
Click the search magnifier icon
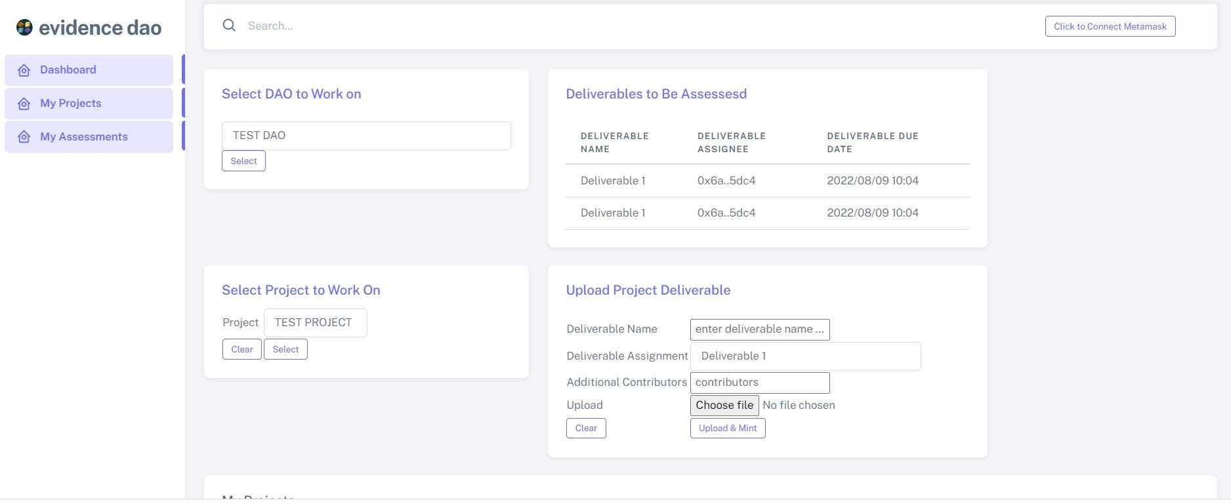point(229,26)
